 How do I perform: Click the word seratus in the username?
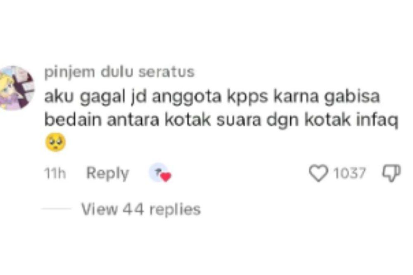tap(166, 72)
